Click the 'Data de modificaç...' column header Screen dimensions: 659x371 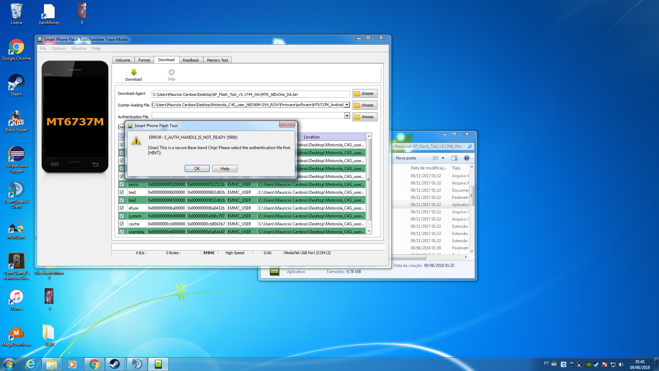pyautogui.click(x=429, y=168)
